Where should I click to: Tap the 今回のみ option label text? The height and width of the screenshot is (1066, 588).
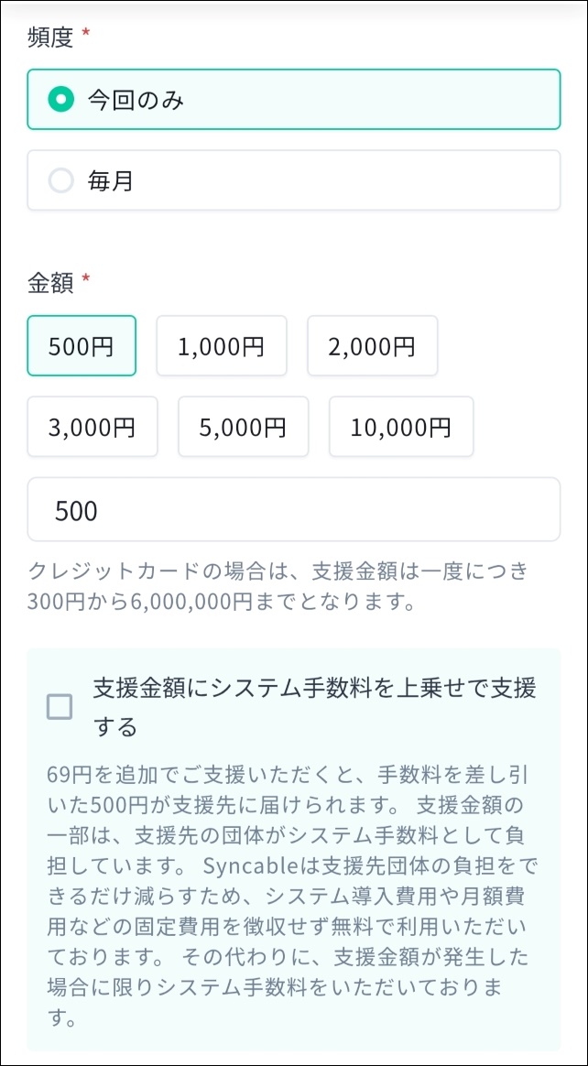point(136,99)
